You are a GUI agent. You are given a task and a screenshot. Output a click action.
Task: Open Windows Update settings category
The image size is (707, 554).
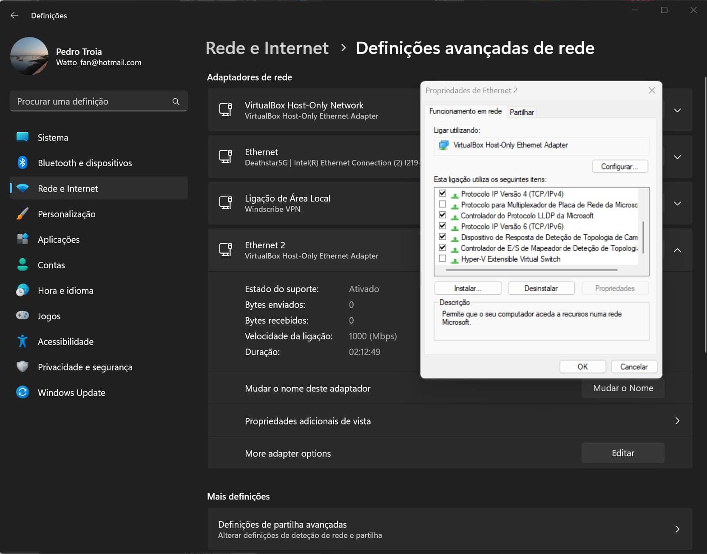[x=99, y=392]
